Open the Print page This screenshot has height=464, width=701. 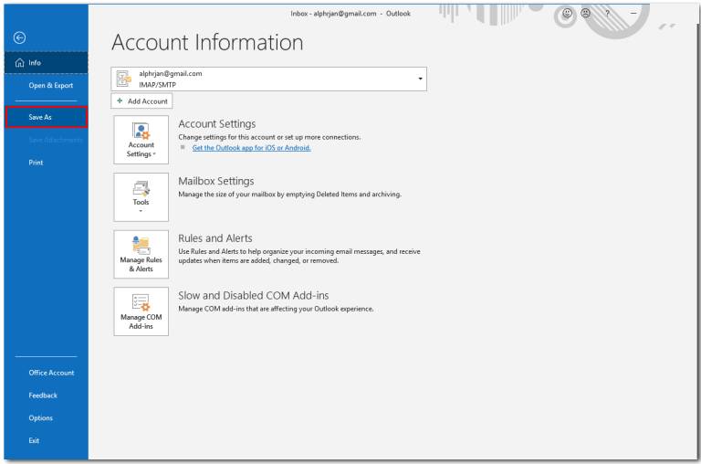coord(46,163)
